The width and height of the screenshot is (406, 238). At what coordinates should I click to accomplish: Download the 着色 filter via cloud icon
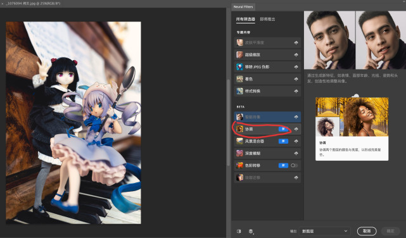pos(296,79)
